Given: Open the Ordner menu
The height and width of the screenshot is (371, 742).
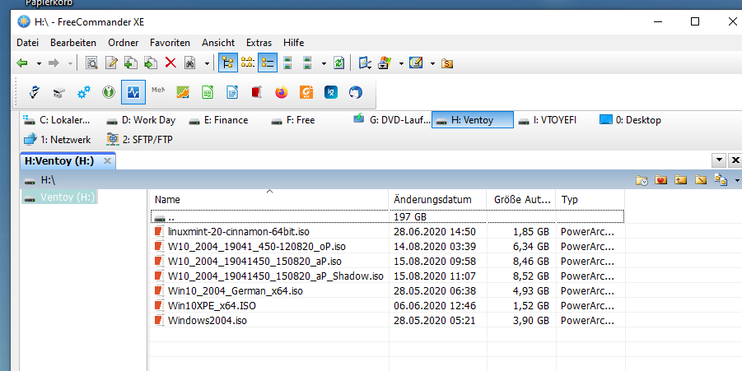Looking at the screenshot, I should tap(123, 43).
